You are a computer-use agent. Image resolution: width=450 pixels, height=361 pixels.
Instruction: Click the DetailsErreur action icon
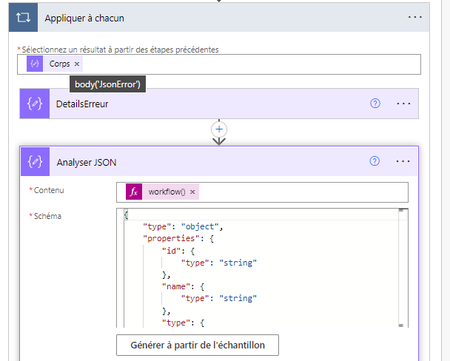pos(34,104)
